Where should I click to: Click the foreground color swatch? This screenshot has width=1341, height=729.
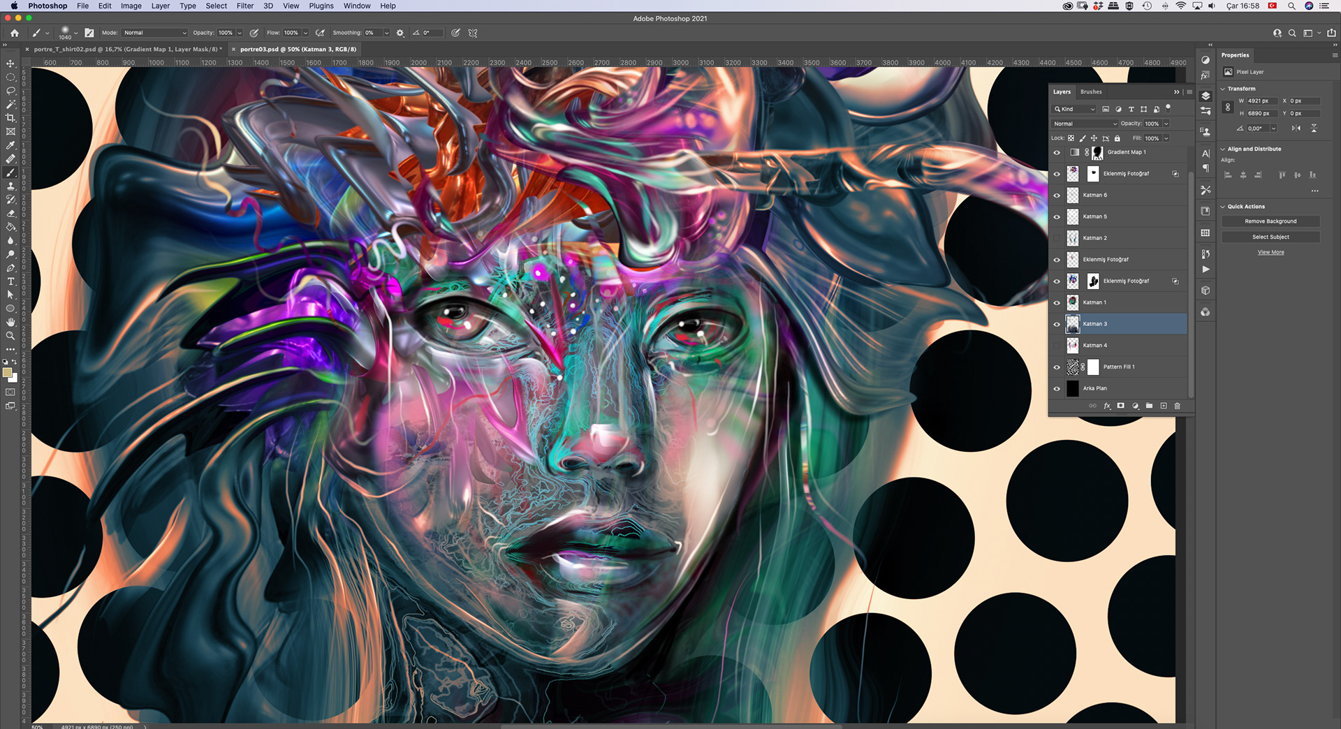8,373
